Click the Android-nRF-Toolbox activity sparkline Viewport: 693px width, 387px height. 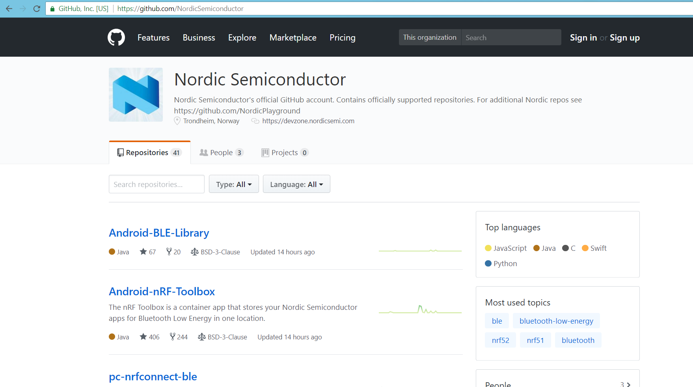point(420,309)
